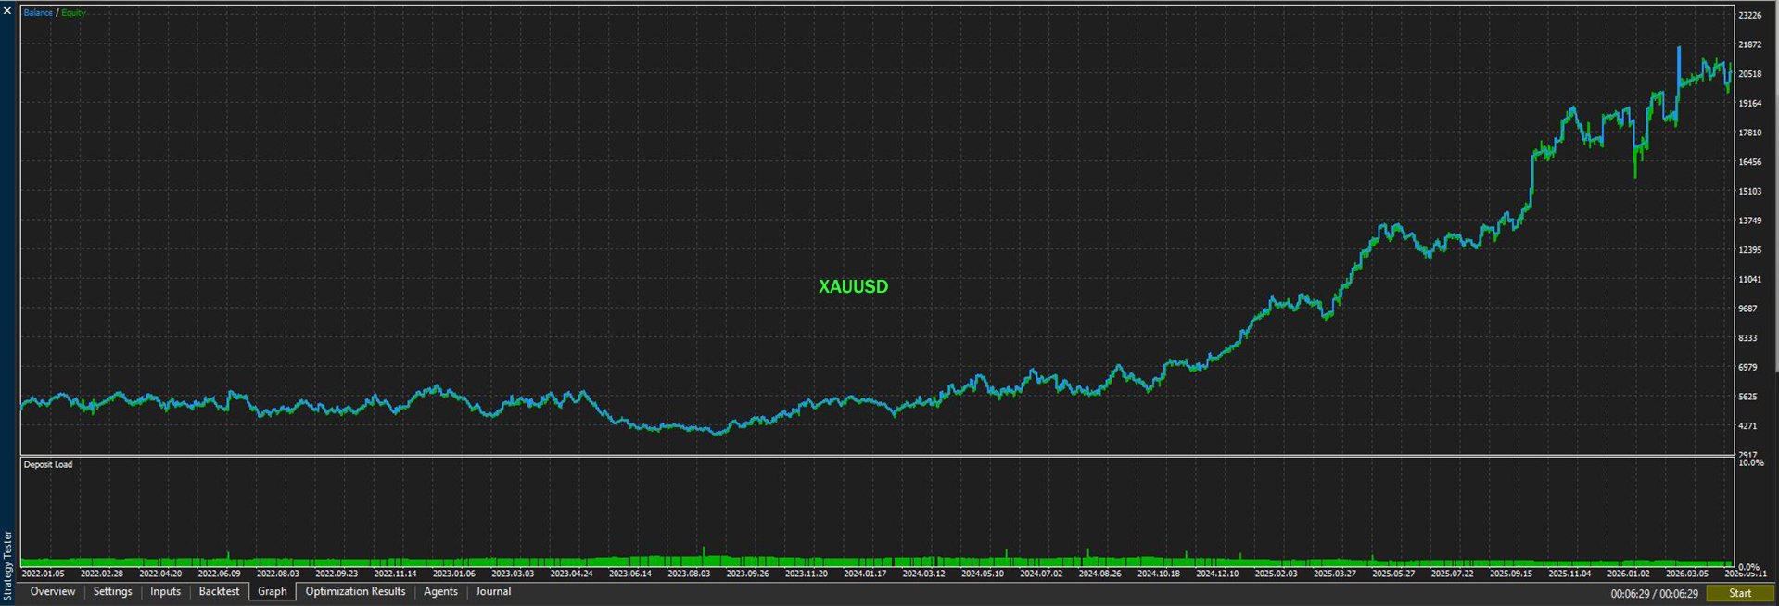This screenshot has height=606, width=1779.
Task: Click the Deposit Load panel label
Action: 48,464
